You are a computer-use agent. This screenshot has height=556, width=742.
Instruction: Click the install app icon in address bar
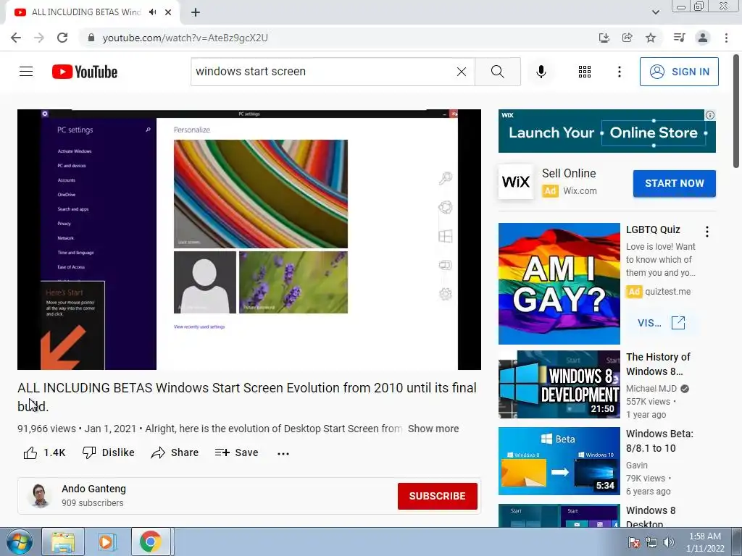604,38
